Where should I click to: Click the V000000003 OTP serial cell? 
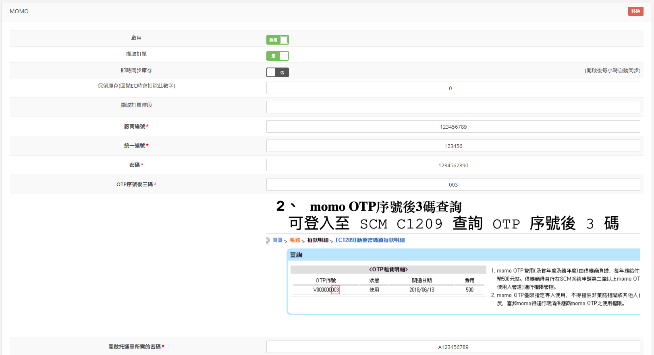pos(326,290)
